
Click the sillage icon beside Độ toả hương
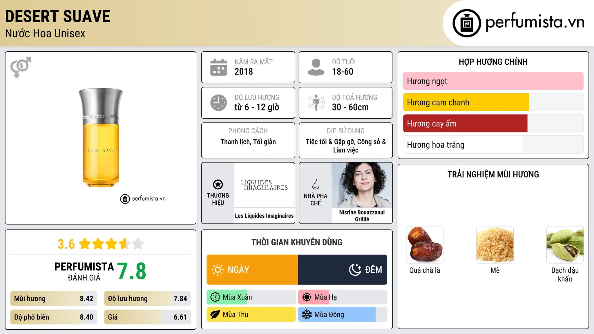tap(316, 103)
